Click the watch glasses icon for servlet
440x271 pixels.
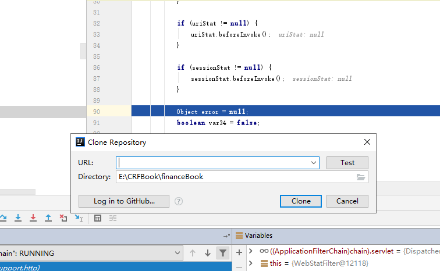[x=264, y=251]
